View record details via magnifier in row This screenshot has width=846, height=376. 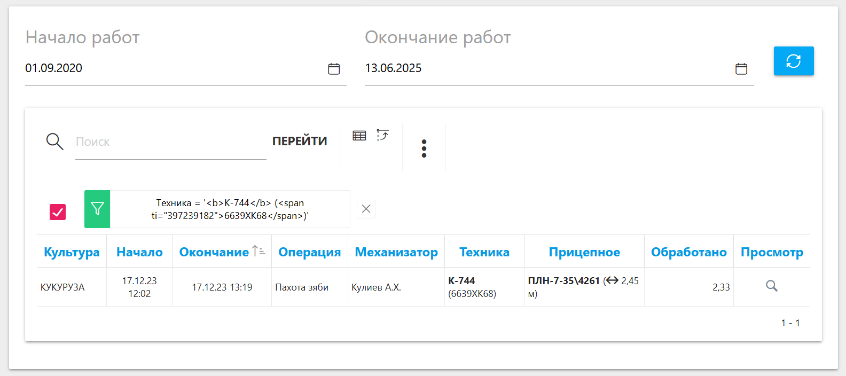point(771,286)
